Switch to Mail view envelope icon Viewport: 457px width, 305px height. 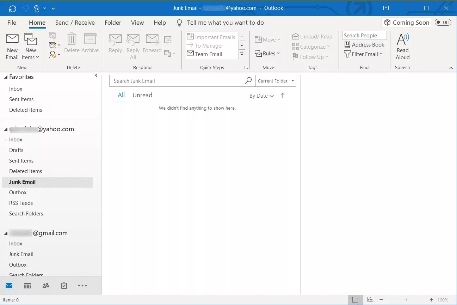tap(9, 286)
